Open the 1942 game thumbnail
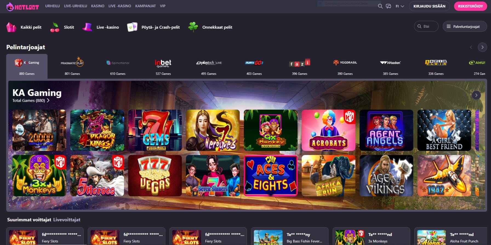The image size is (491, 245). (444, 176)
